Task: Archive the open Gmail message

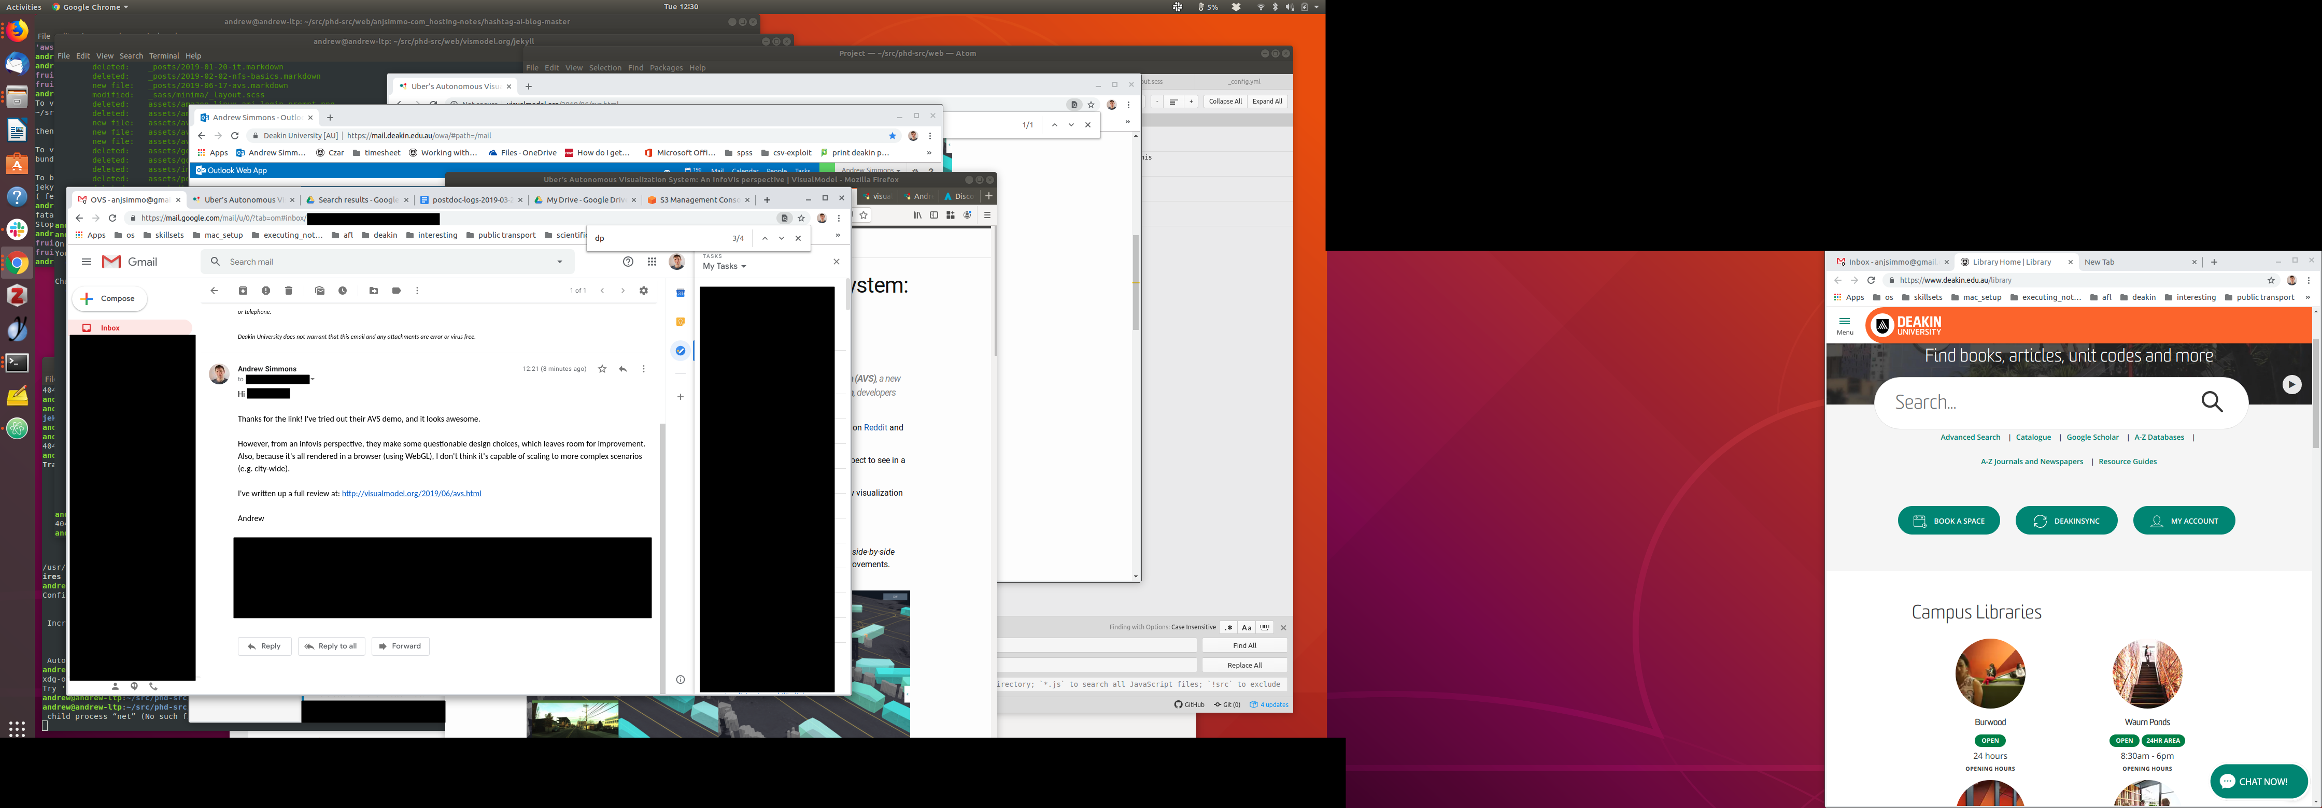Action: coord(243,291)
